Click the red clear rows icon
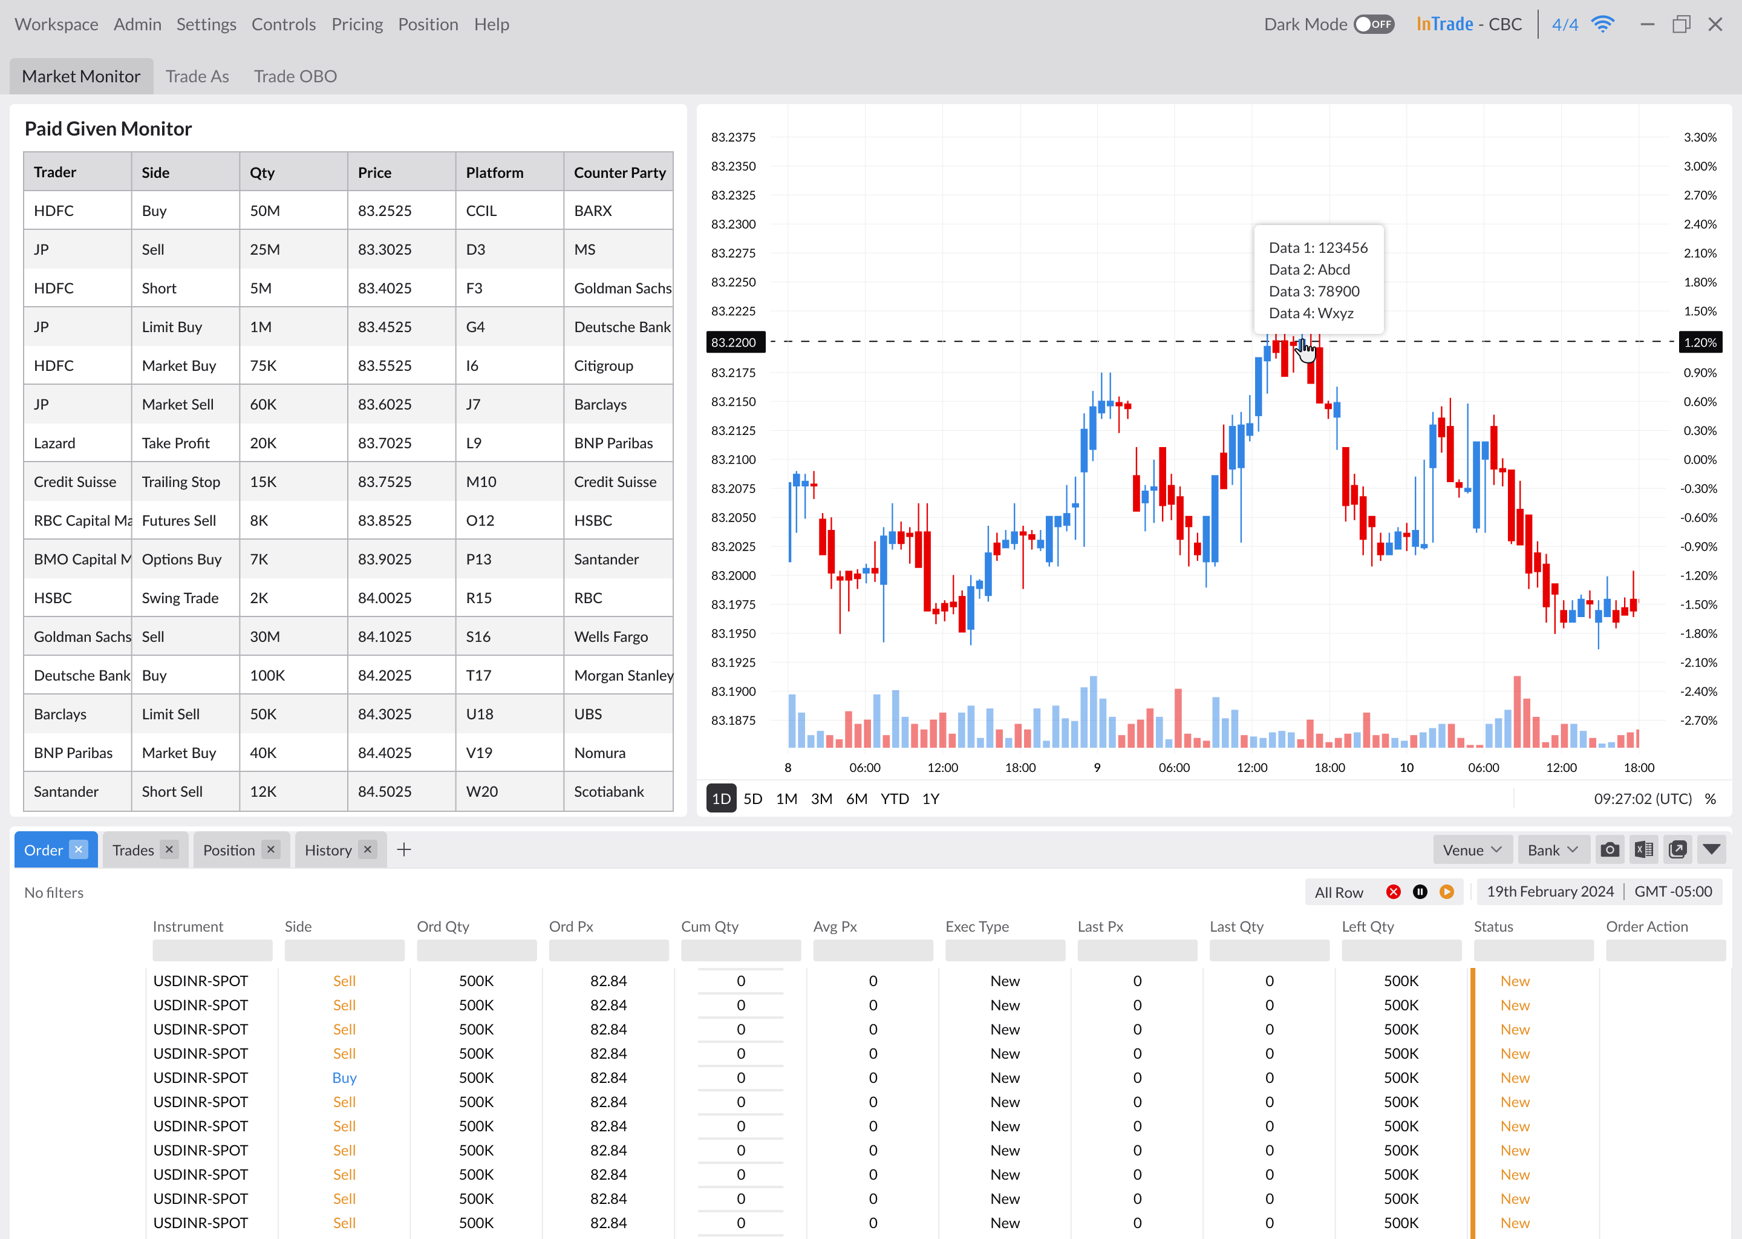 1394,892
